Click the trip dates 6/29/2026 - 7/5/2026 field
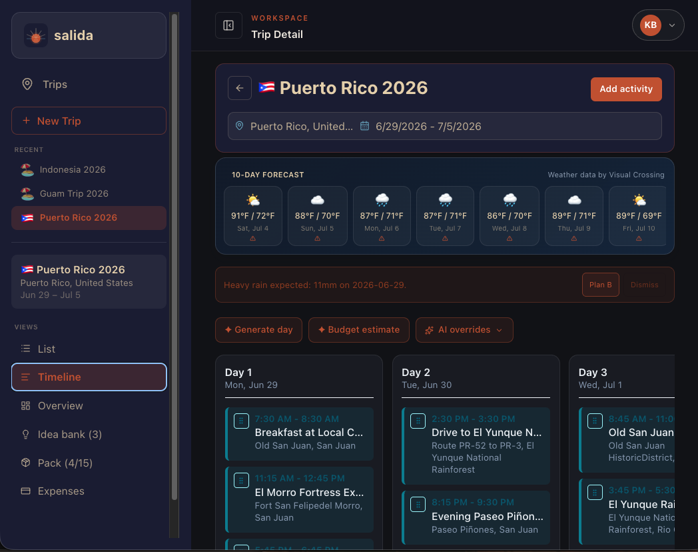The width and height of the screenshot is (698, 552). tap(428, 127)
